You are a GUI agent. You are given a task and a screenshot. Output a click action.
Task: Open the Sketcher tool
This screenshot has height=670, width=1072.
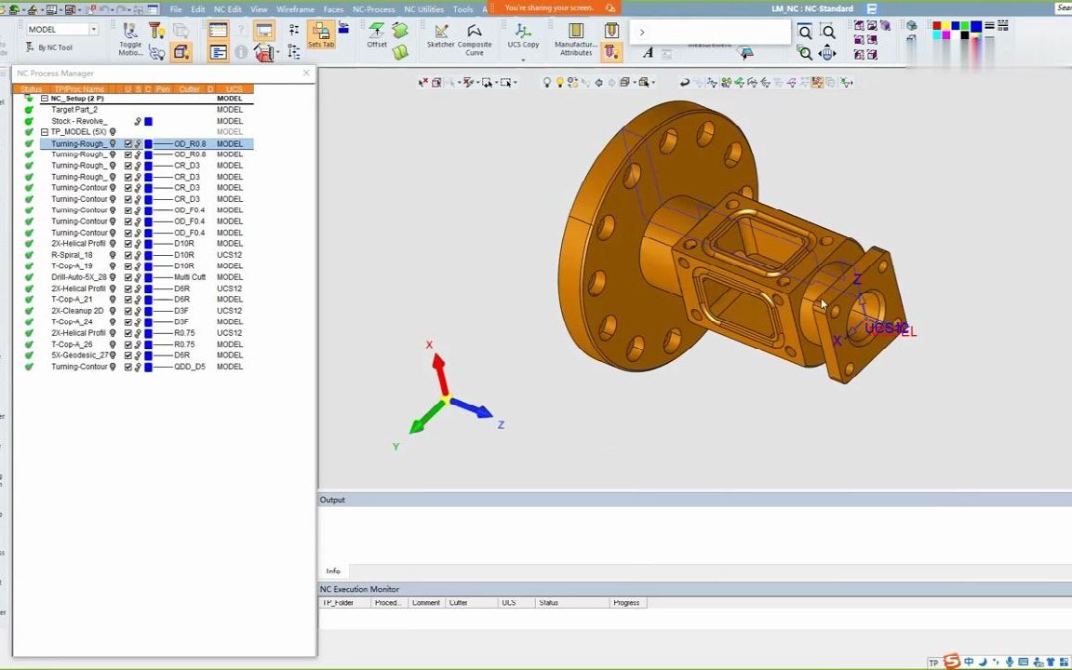coord(440,34)
